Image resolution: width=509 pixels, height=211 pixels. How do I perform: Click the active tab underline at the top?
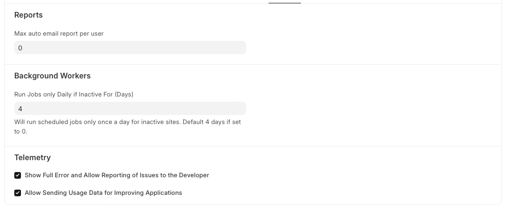click(284, 3)
